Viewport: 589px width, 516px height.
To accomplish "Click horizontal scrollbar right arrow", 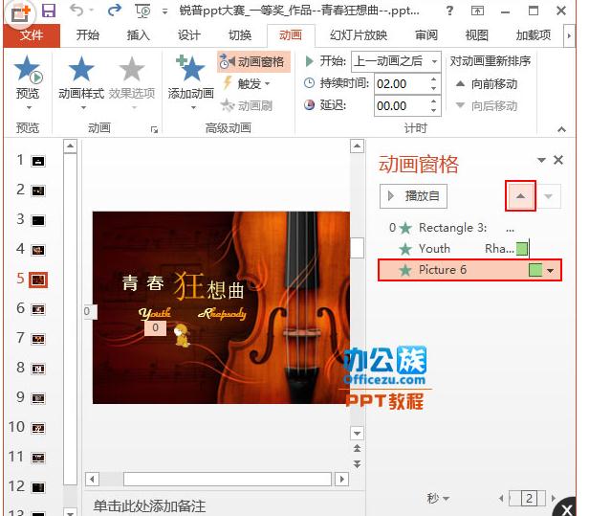I will pyautogui.click(x=342, y=479).
